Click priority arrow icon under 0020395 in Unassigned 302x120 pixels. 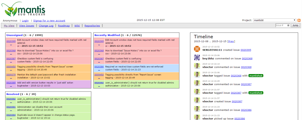tap(11, 45)
